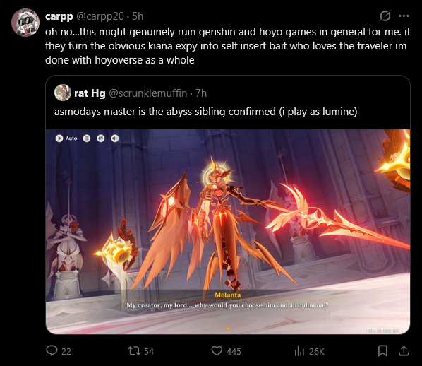Open the dialogue log icon beside Auto
This screenshot has width=422, height=366.
coord(86,138)
